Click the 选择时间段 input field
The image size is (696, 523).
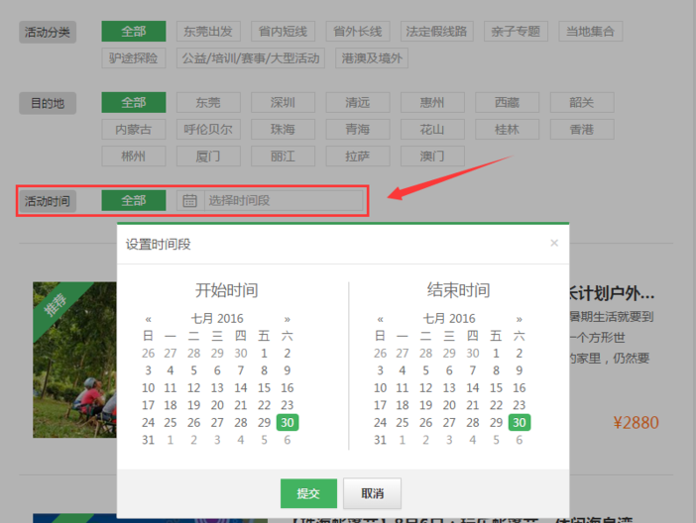click(283, 201)
